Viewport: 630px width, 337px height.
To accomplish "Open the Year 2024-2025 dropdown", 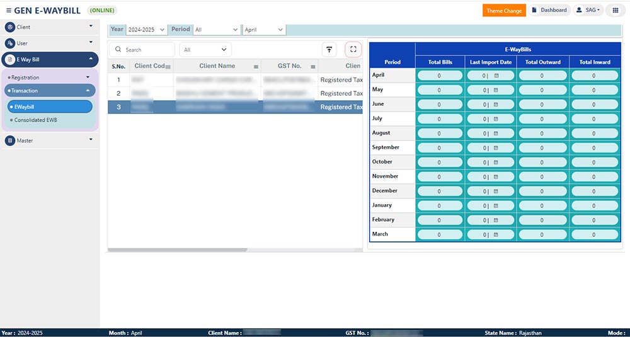I will 146,30.
